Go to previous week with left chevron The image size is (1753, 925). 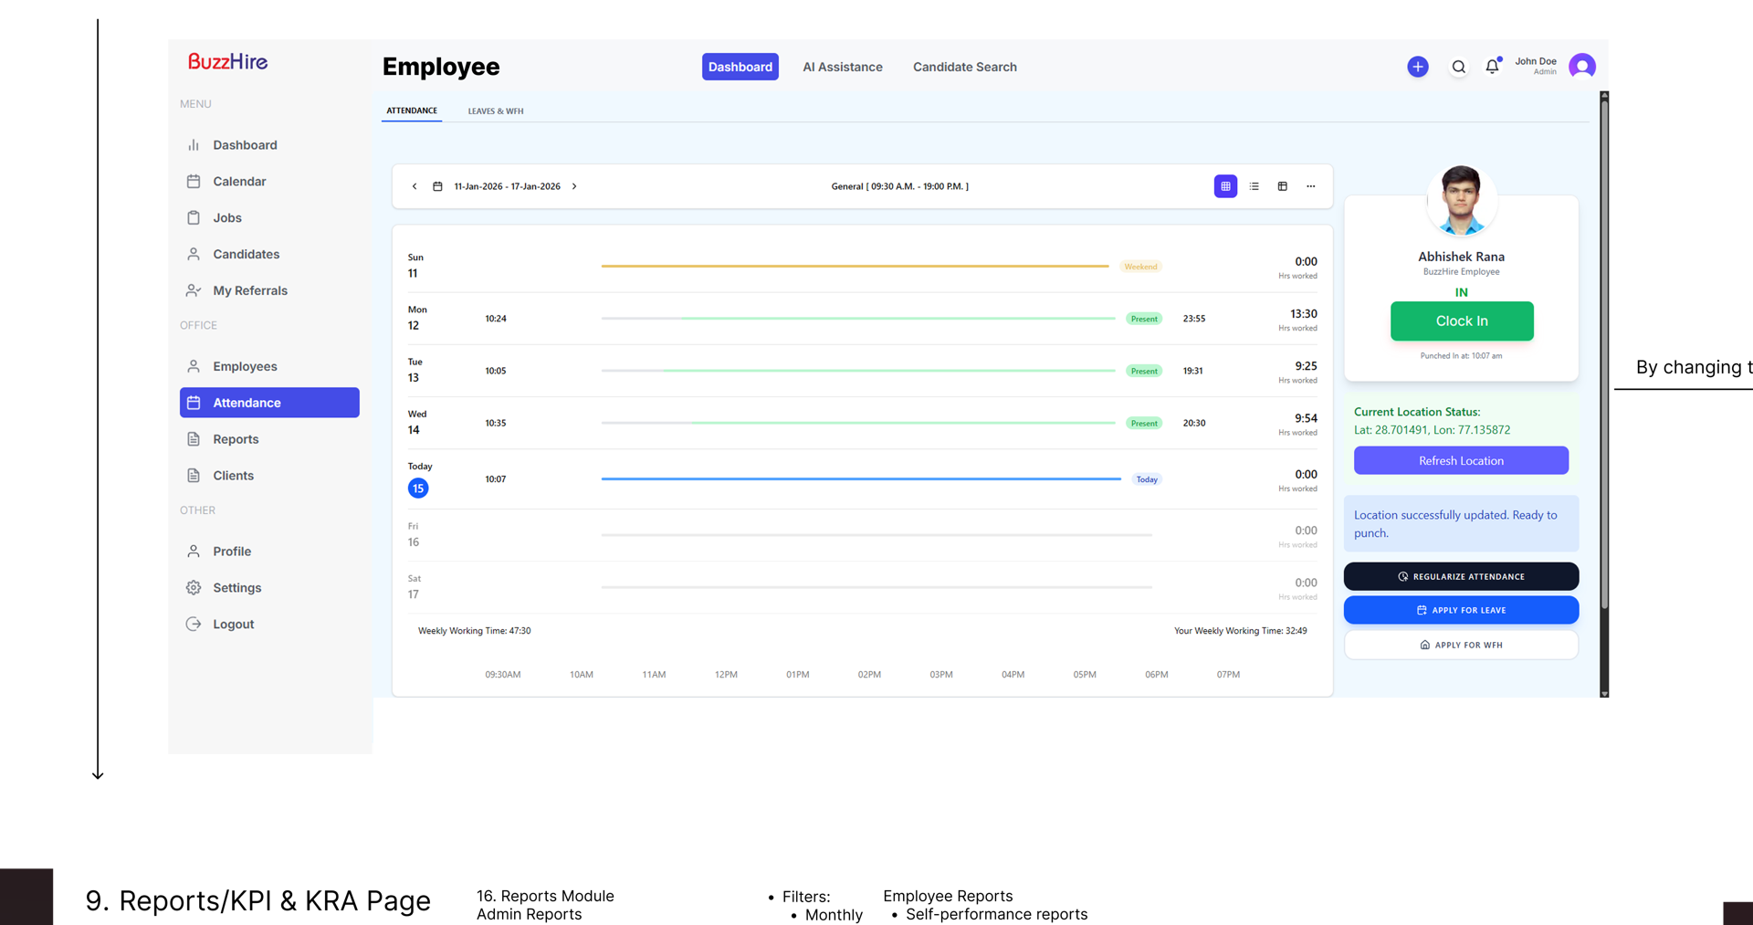(x=415, y=185)
